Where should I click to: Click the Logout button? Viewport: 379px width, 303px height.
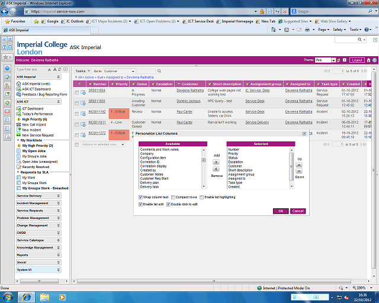tap(356, 60)
